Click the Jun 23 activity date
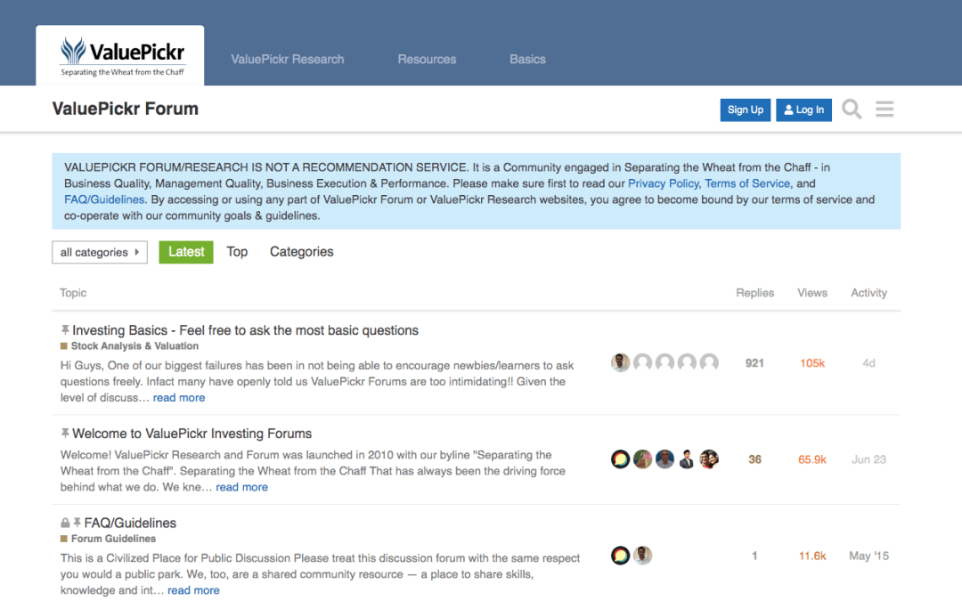The image size is (962, 601). 868,459
